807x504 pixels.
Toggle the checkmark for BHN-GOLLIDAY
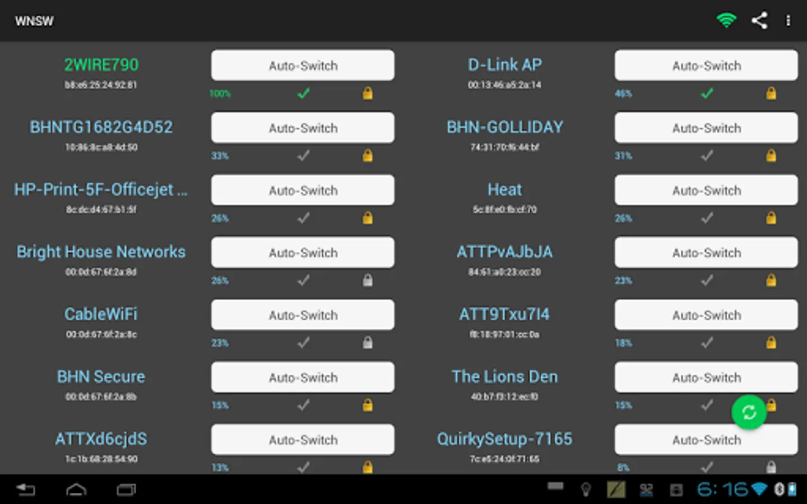pos(707,156)
